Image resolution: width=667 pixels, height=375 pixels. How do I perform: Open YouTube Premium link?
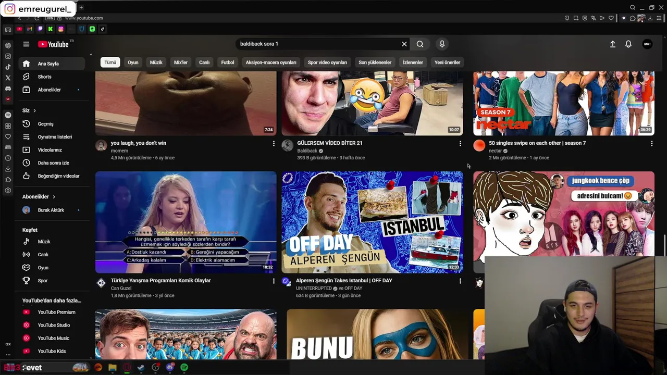pos(52,312)
